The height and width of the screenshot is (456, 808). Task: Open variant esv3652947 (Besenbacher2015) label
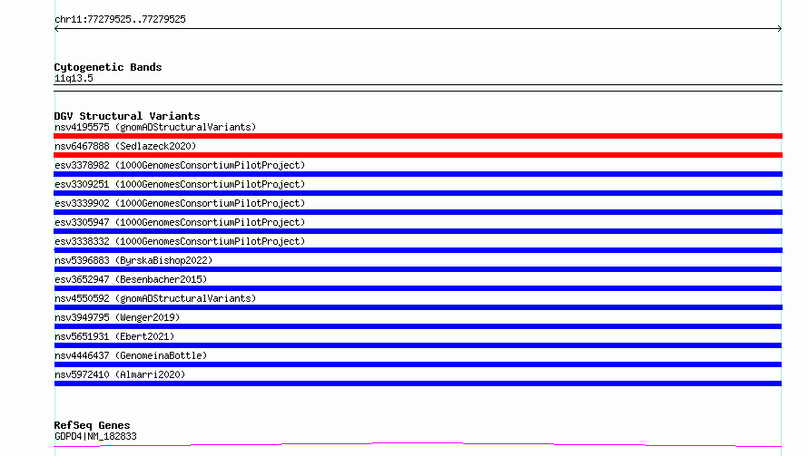pyautogui.click(x=131, y=279)
